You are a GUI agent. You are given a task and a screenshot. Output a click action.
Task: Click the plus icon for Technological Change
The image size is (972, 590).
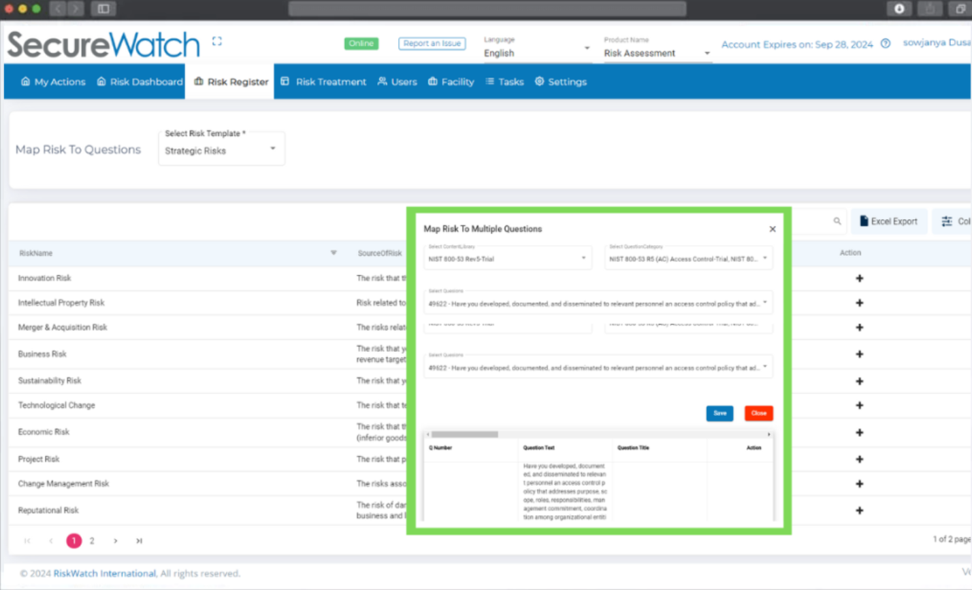pos(859,405)
